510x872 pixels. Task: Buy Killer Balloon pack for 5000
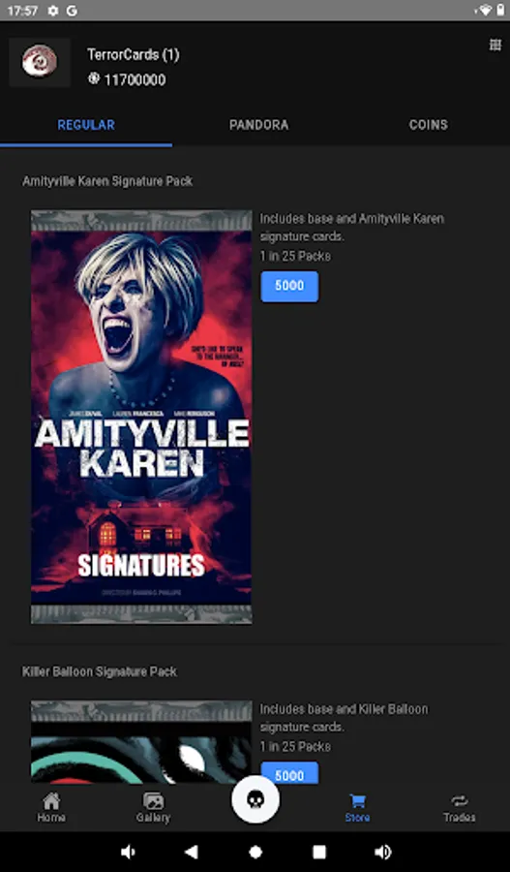(x=289, y=773)
